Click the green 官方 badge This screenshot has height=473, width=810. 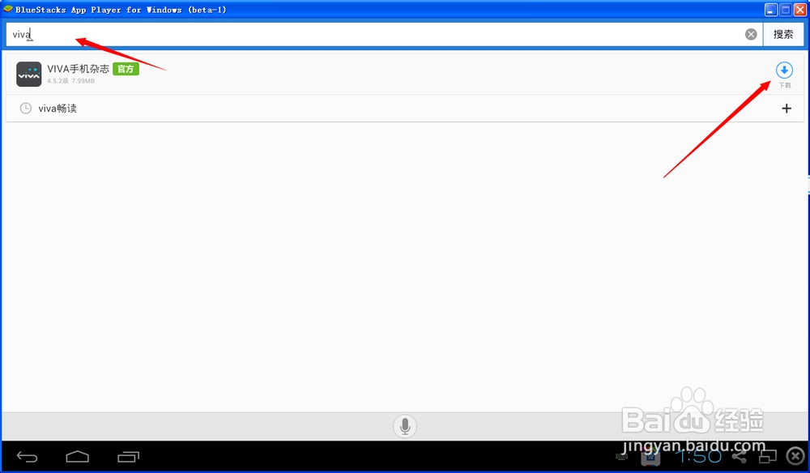(126, 69)
